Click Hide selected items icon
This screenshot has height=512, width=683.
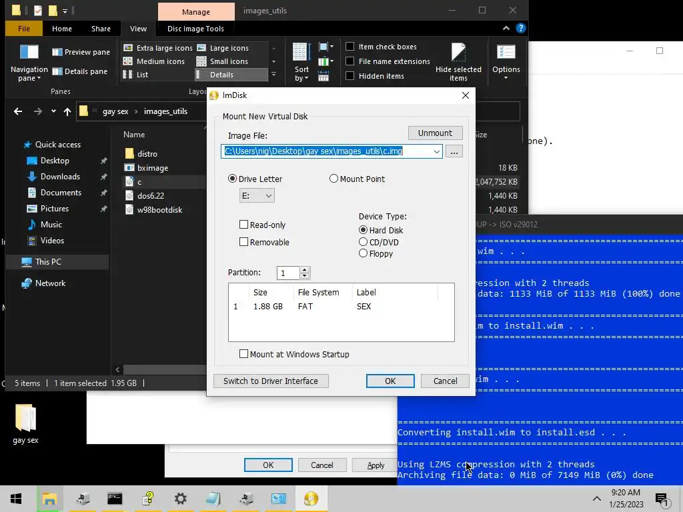coord(458,62)
